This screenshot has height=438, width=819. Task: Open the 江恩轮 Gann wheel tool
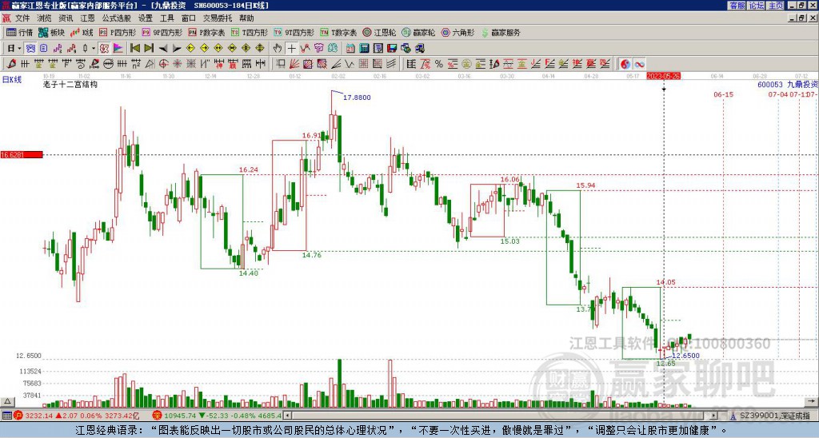379,32
